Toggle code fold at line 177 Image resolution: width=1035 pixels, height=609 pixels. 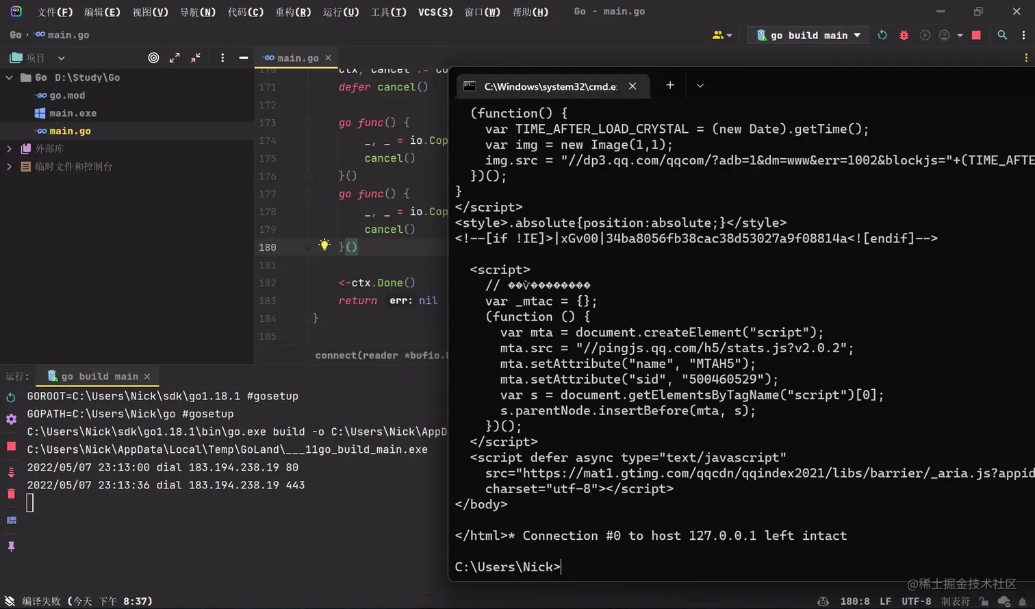pyautogui.click(x=309, y=194)
